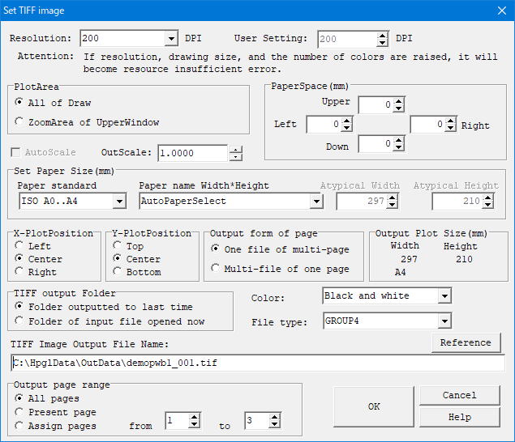The image size is (515, 442).
Task: Click the Right paper space field
Action: coord(428,125)
